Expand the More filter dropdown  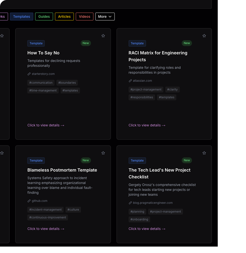click(x=105, y=17)
